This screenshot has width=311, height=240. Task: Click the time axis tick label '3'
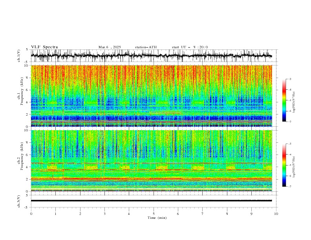[x=104, y=214]
